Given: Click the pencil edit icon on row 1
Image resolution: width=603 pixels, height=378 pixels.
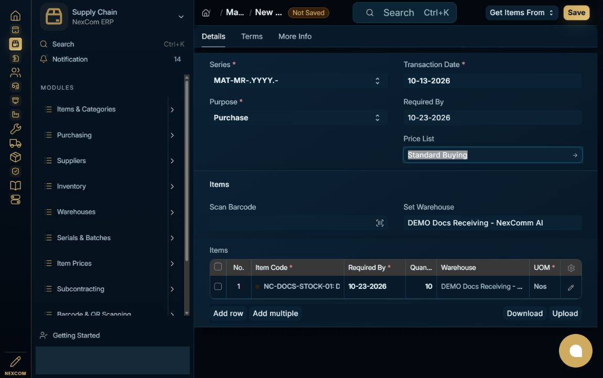Looking at the screenshot, I should pyautogui.click(x=571, y=287).
